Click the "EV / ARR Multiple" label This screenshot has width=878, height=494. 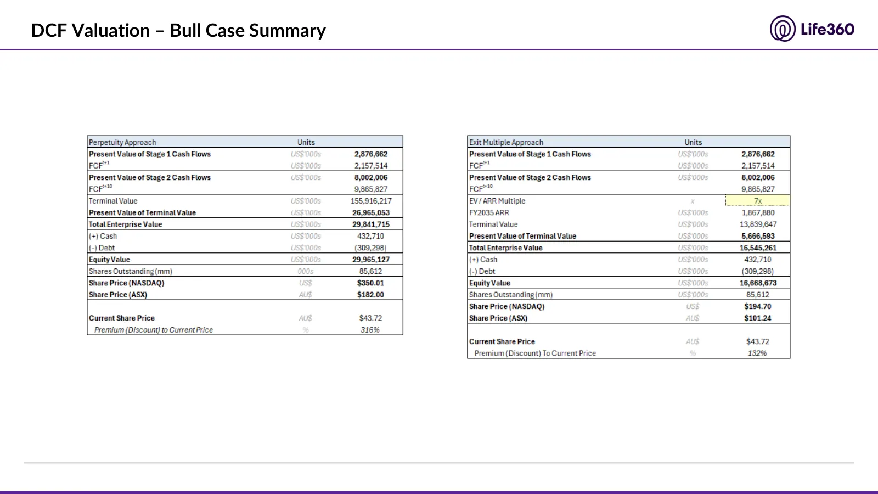pos(497,201)
